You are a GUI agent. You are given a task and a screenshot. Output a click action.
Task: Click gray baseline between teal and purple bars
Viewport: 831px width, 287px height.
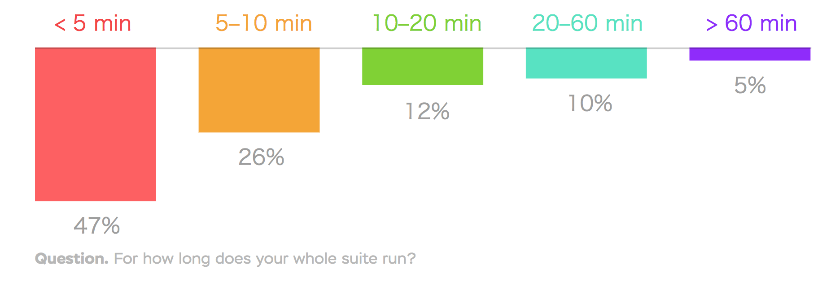tap(668, 48)
